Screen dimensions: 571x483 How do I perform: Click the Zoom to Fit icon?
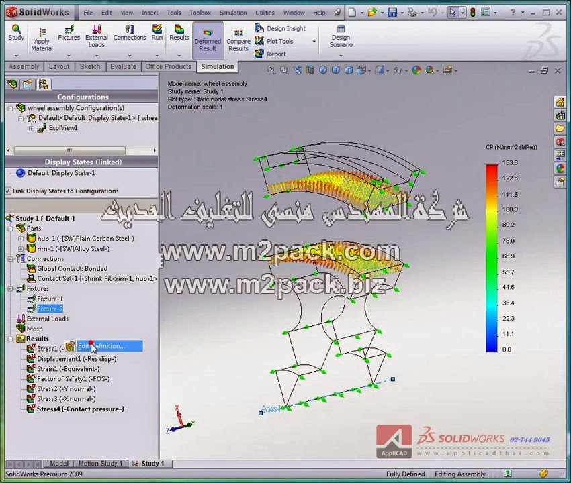[x=271, y=70]
